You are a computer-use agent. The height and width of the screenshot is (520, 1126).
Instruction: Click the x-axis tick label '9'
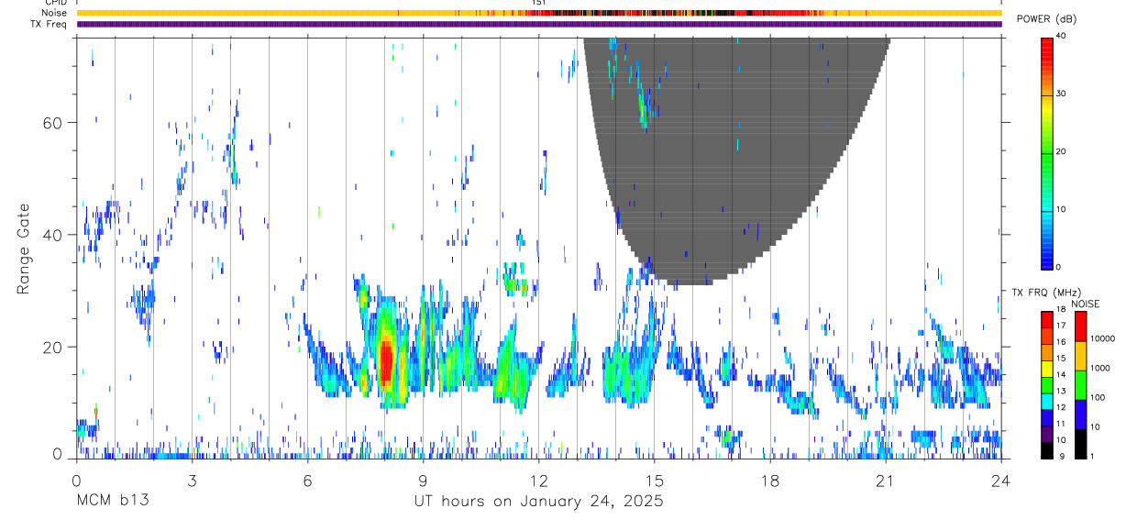point(423,480)
